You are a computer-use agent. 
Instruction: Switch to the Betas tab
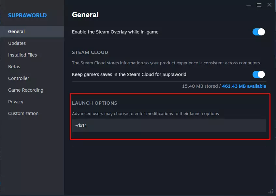point(14,67)
